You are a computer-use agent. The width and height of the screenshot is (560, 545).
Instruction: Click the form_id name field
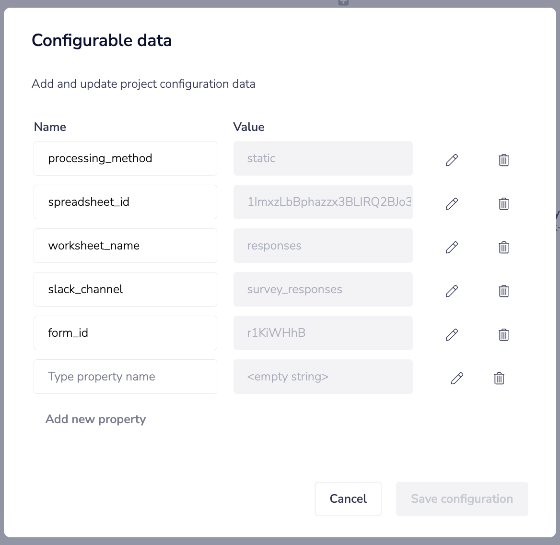[x=125, y=333]
